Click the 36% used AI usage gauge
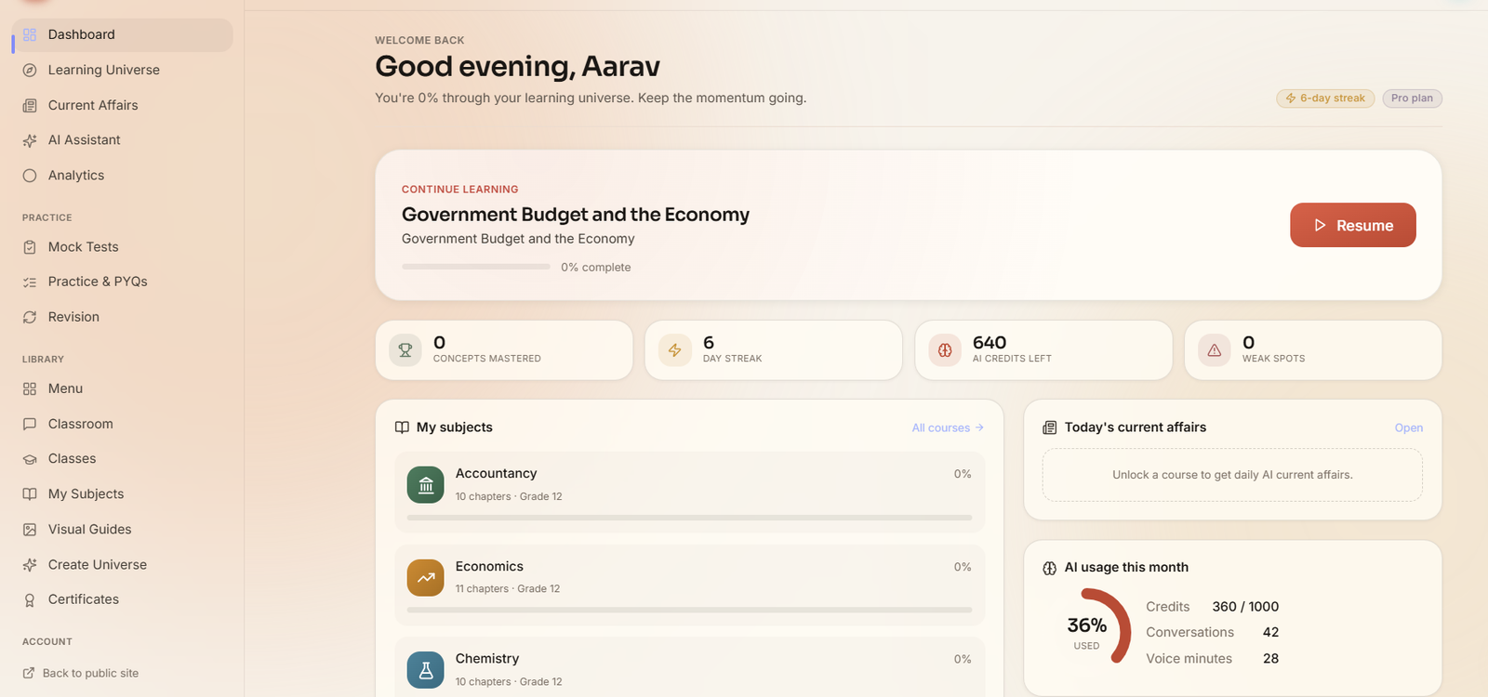 tap(1087, 632)
